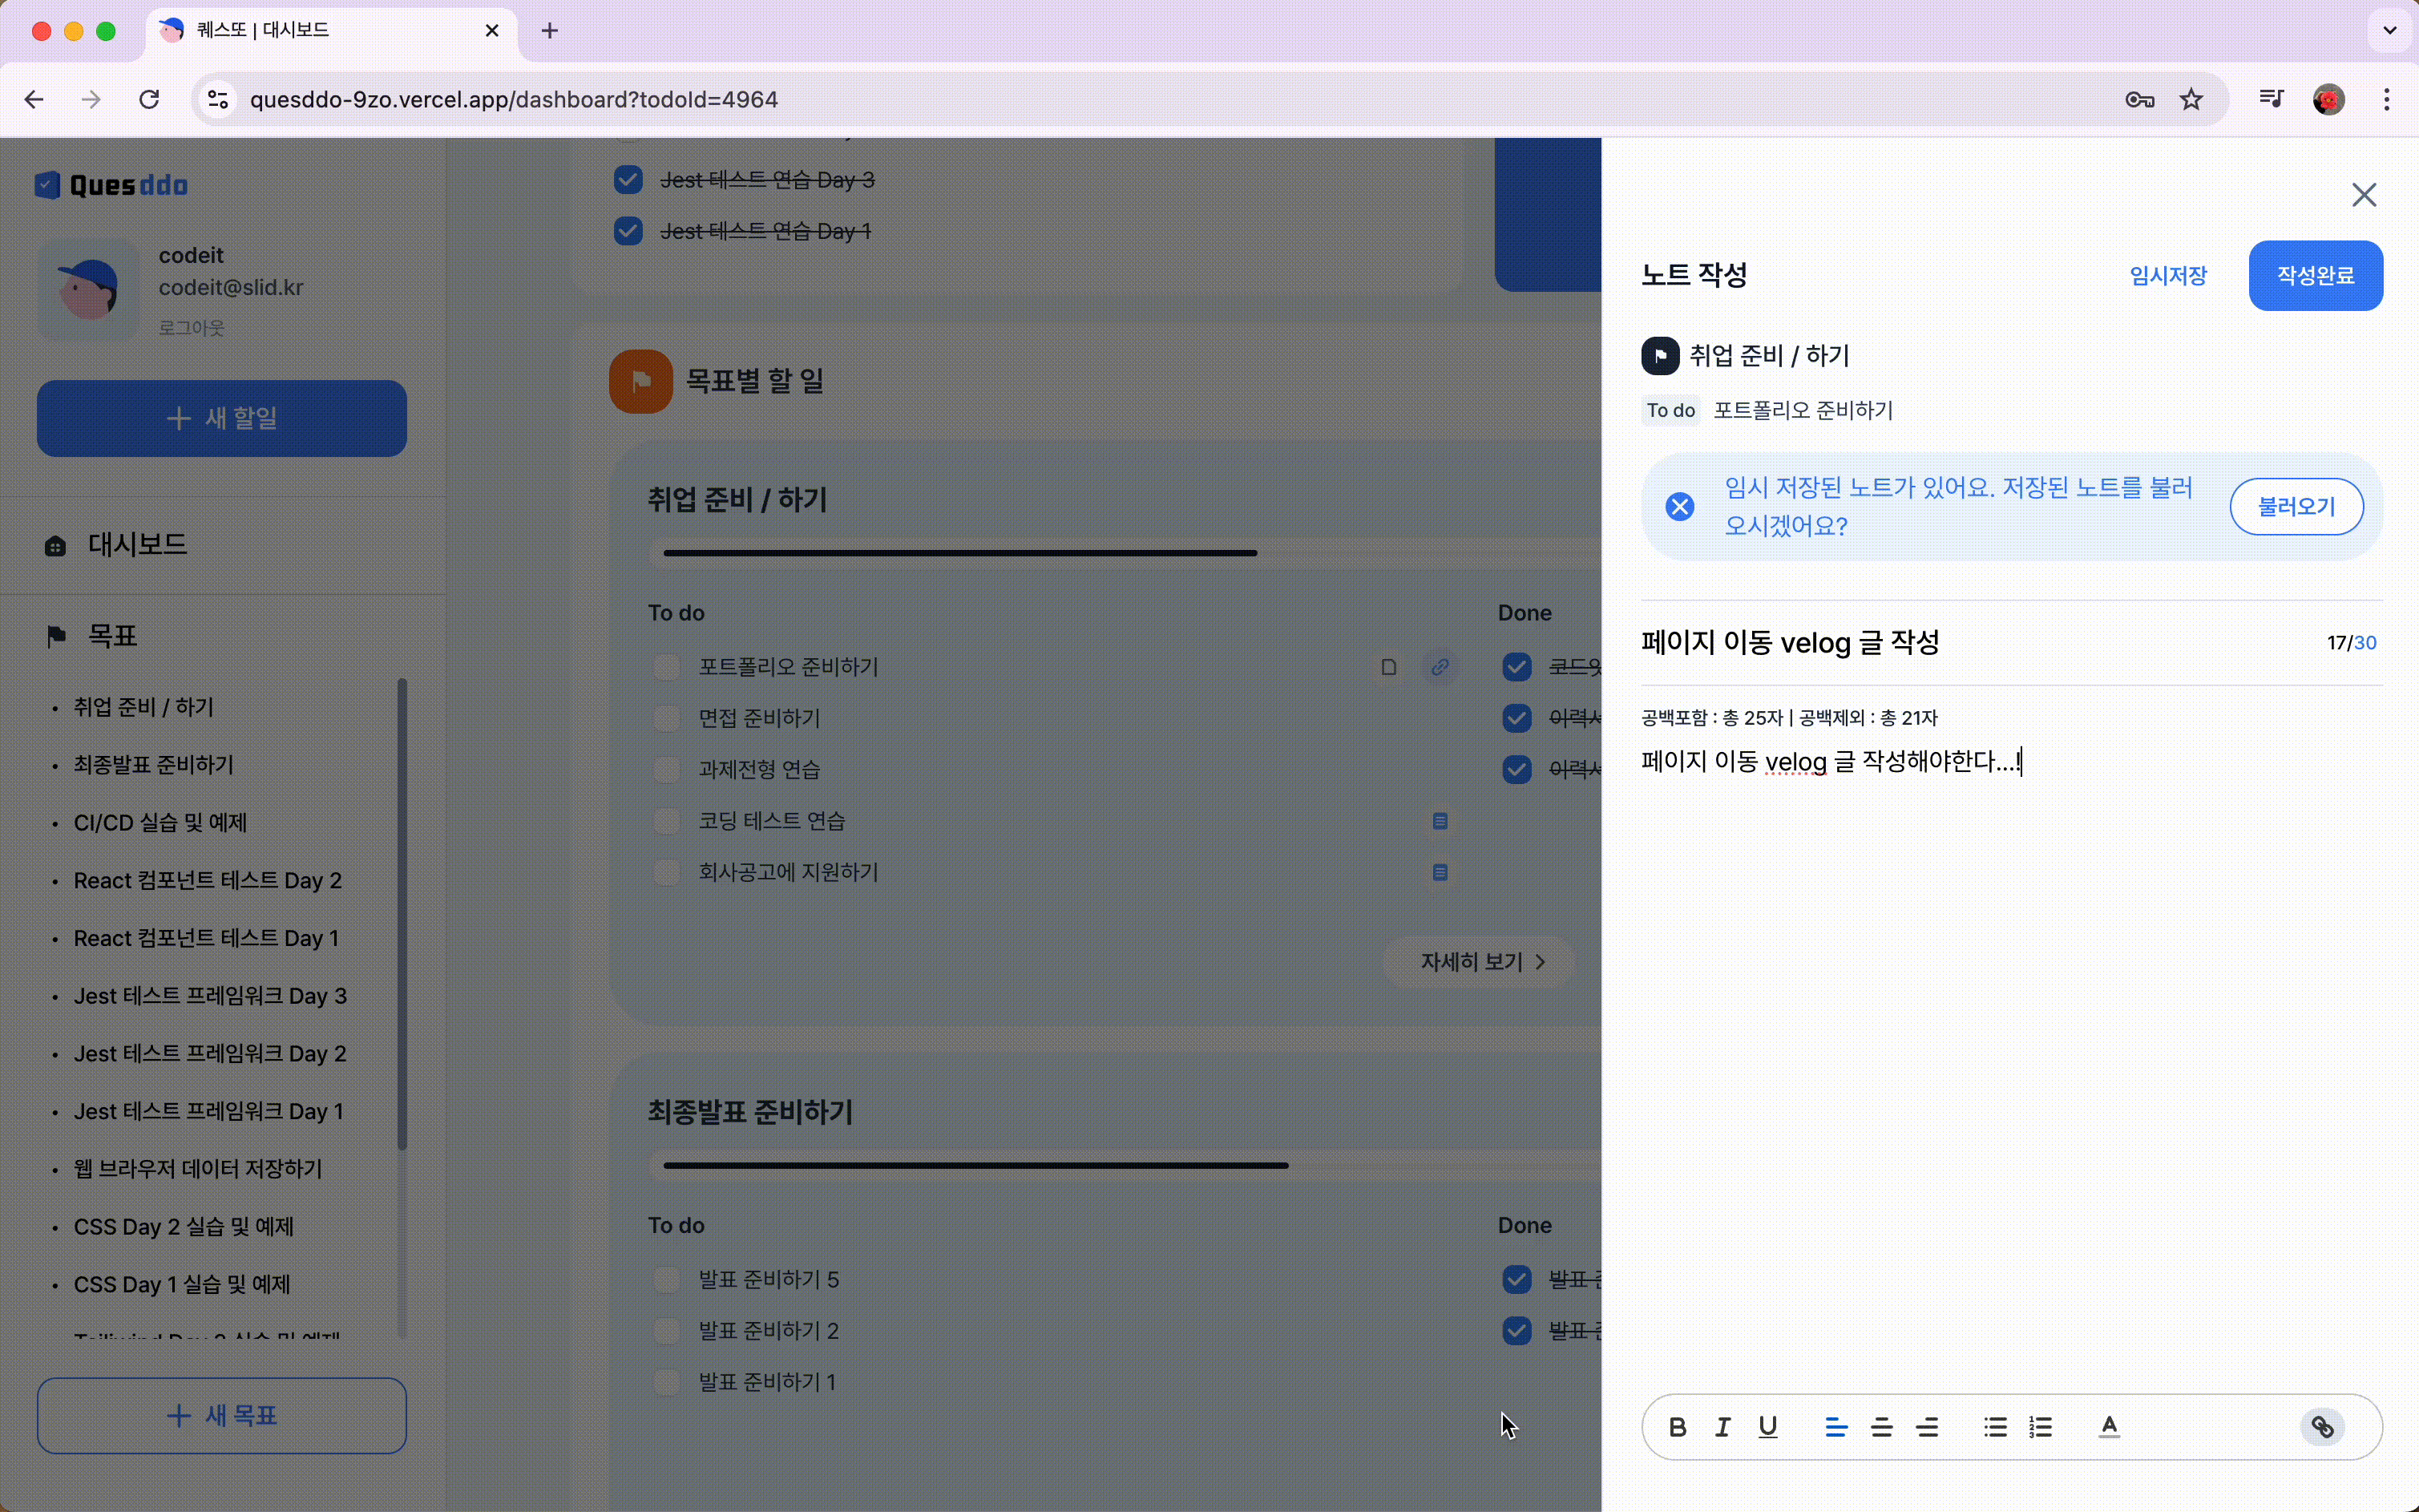This screenshot has width=2419, height=1512.
Task: Apply italic formatting in the note editor
Action: coord(1722,1427)
